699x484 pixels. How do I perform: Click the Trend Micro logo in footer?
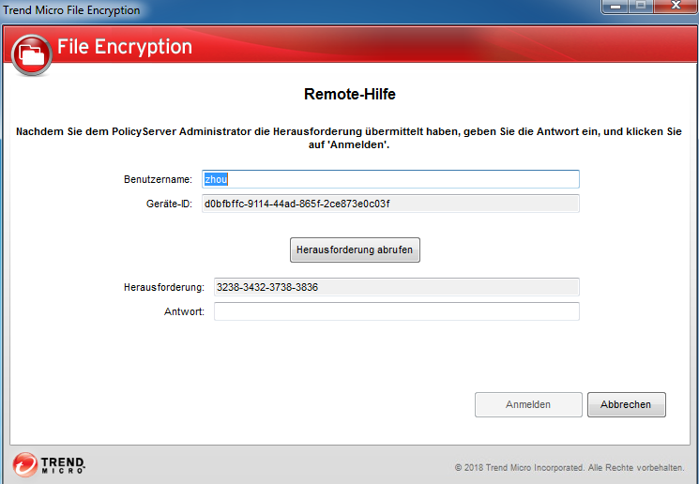50,464
